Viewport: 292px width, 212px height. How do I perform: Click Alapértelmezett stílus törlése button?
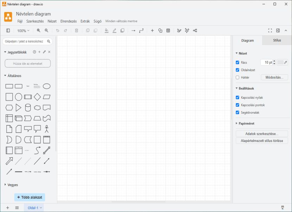tap(262, 141)
